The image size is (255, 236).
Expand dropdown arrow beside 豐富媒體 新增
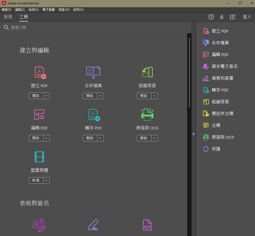point(46,181)
